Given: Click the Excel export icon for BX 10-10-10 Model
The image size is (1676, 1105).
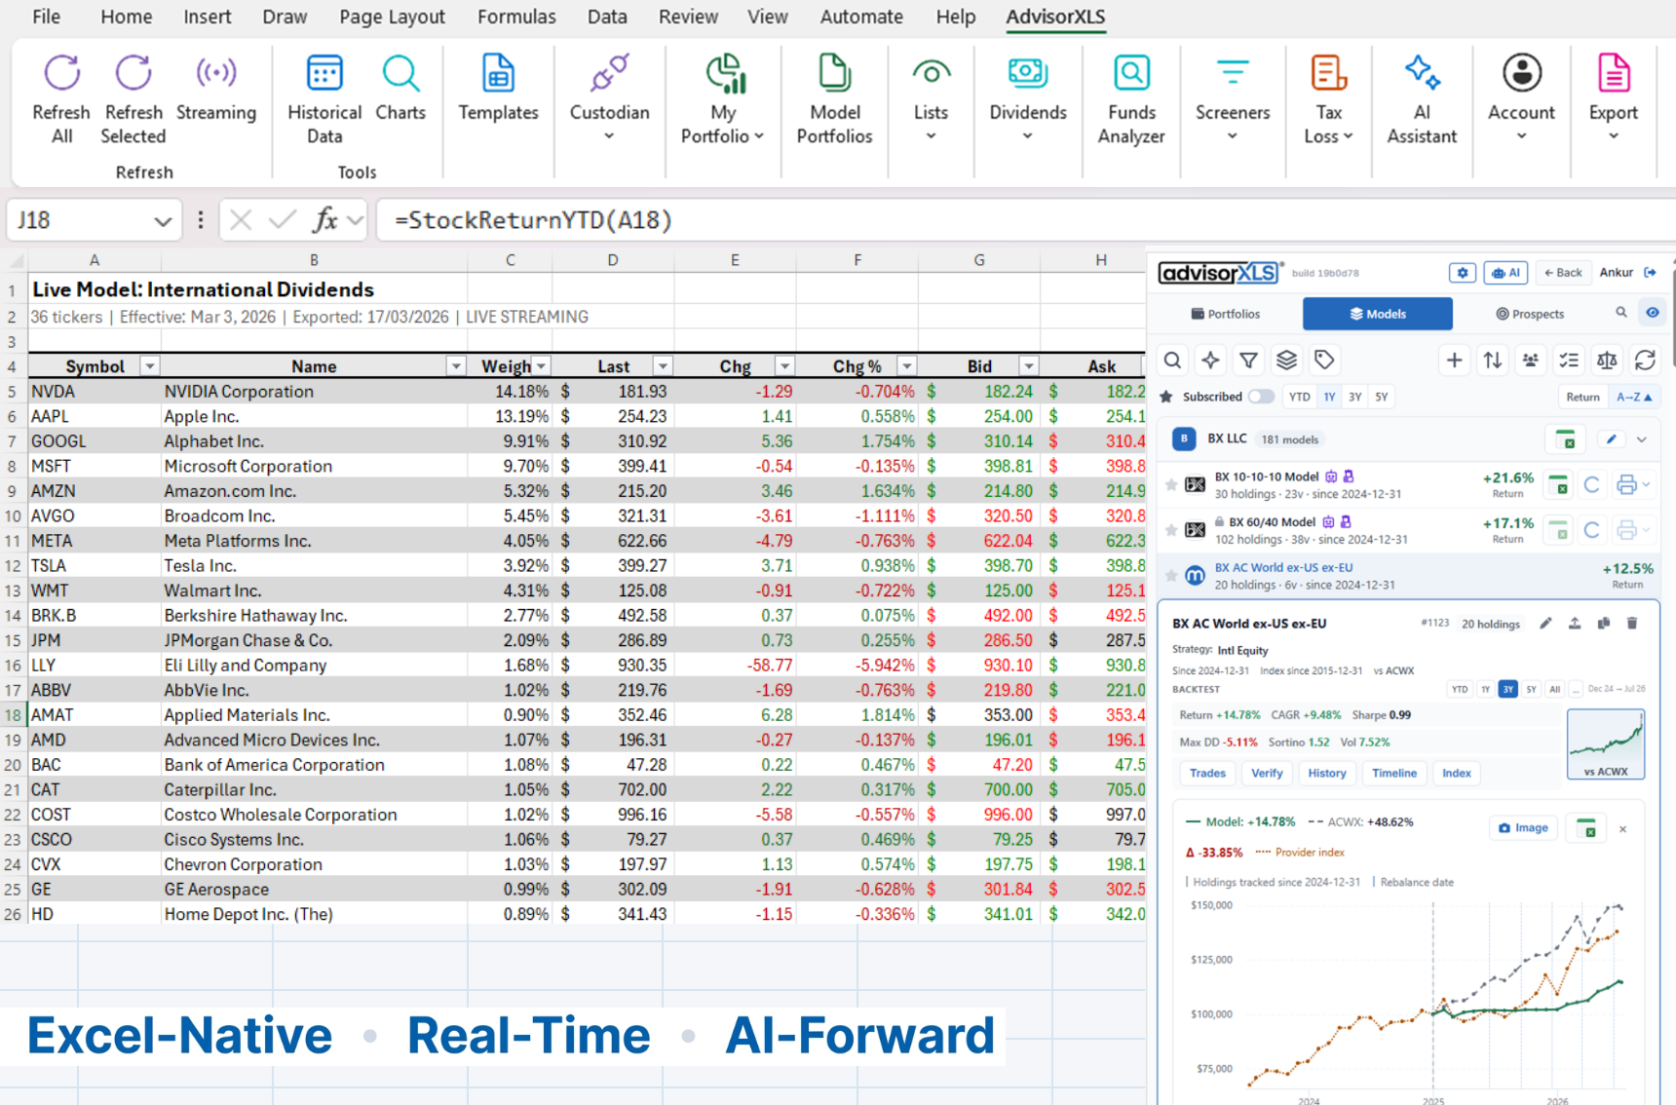Looking at the screenshot, I should point(1558,484).
